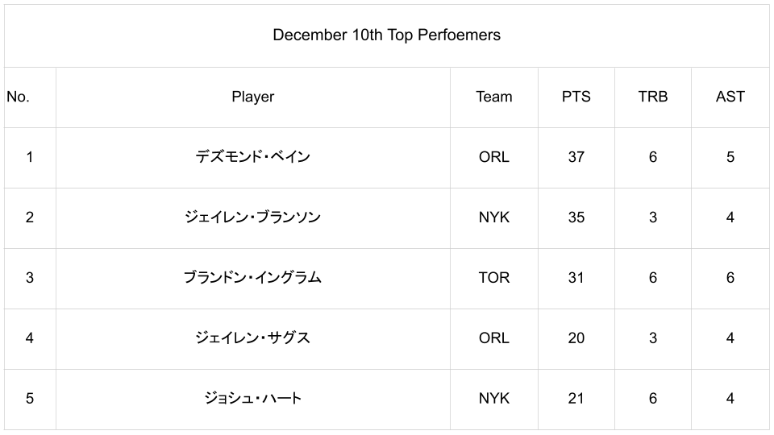Click the PTS column header
Image resolution: width=774 pixels, height=435 pixels.
576,97
